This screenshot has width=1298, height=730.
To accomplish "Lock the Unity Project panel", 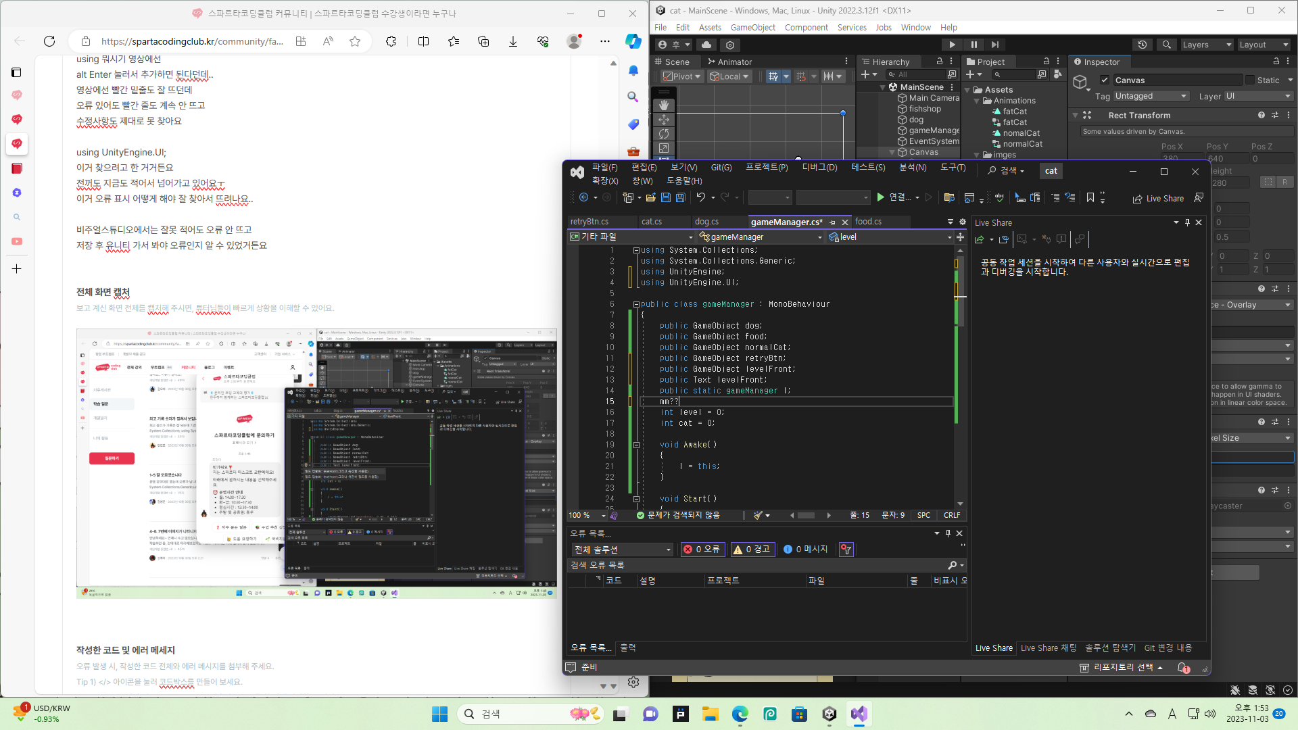I will [1047, 62].
